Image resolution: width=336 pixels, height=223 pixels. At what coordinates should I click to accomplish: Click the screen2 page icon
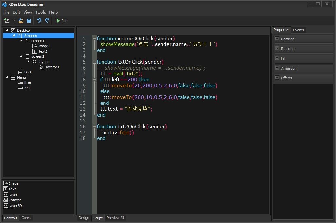tap(28, 56)
